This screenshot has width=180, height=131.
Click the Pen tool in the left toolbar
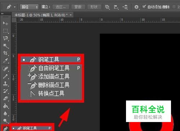5,128
